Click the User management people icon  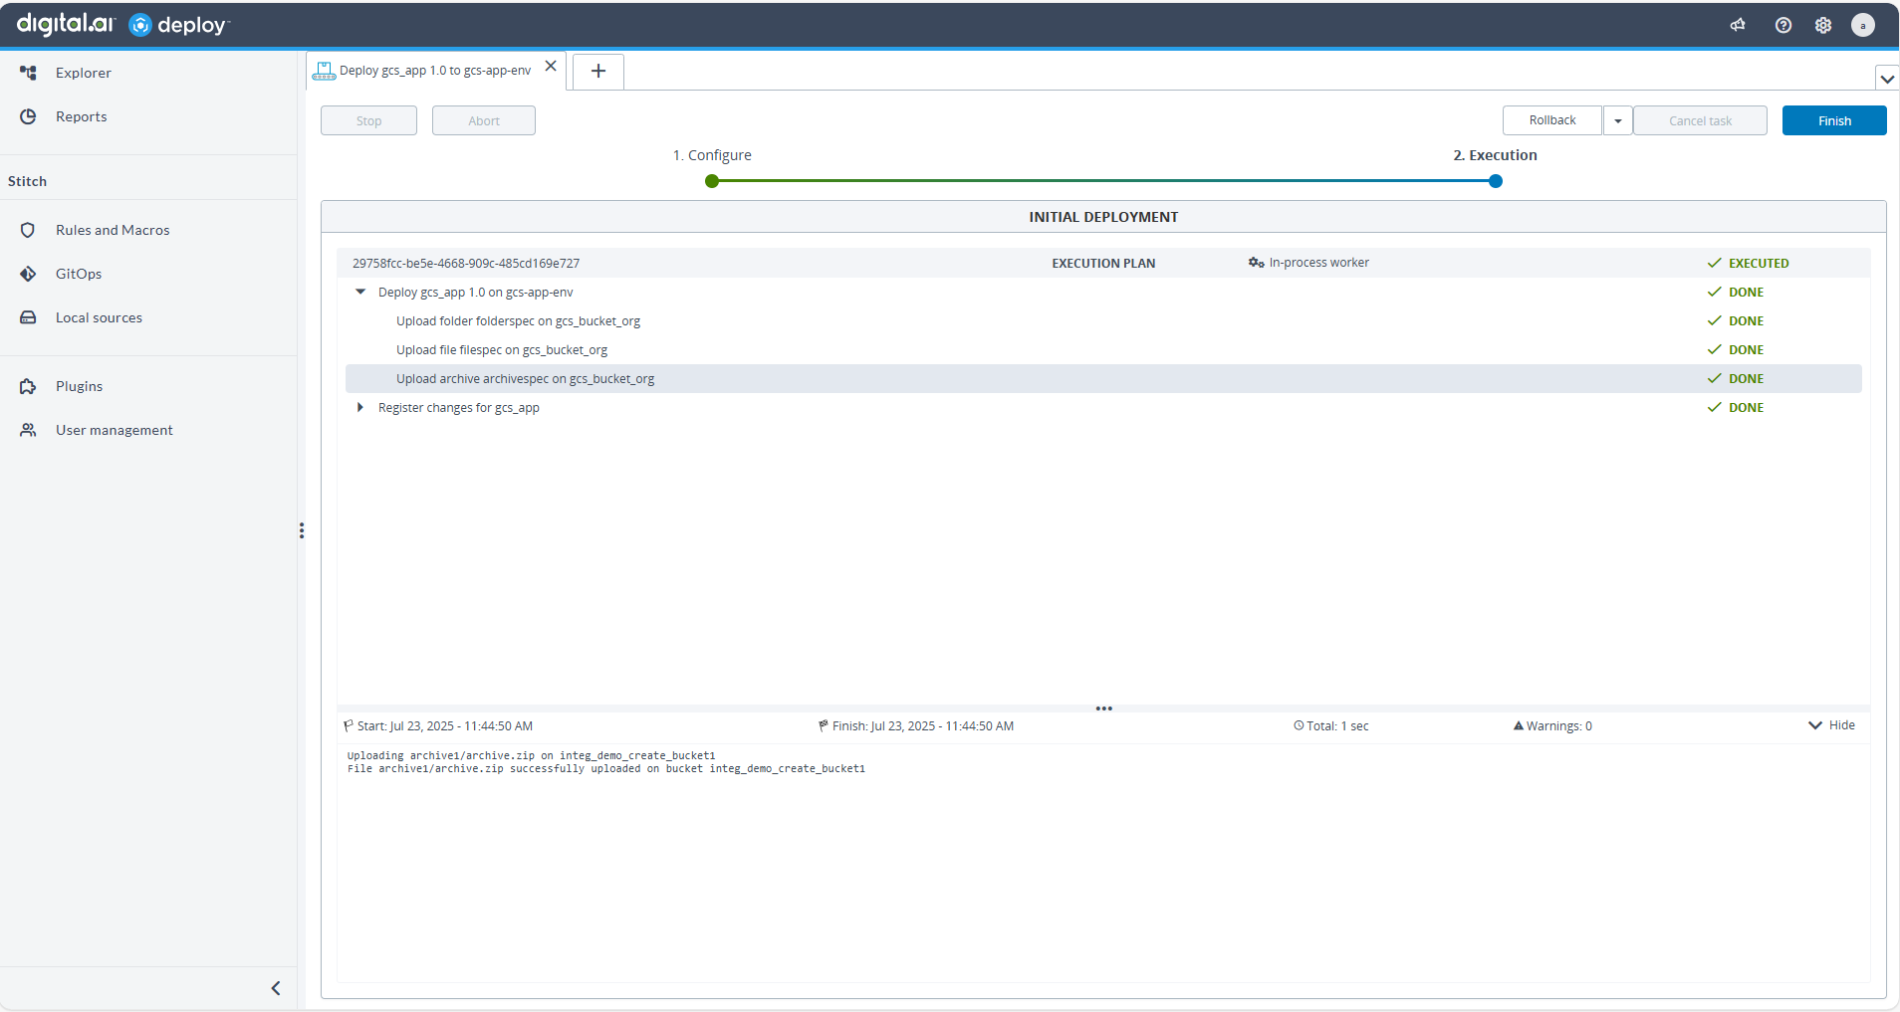[x=28, y=430]
